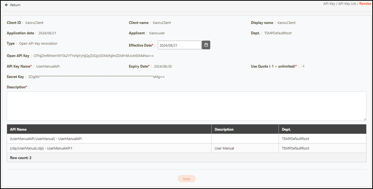Click the back arrow icon beside Return
This screenshot has width=373, height=189.
click(x=6, y=5)
